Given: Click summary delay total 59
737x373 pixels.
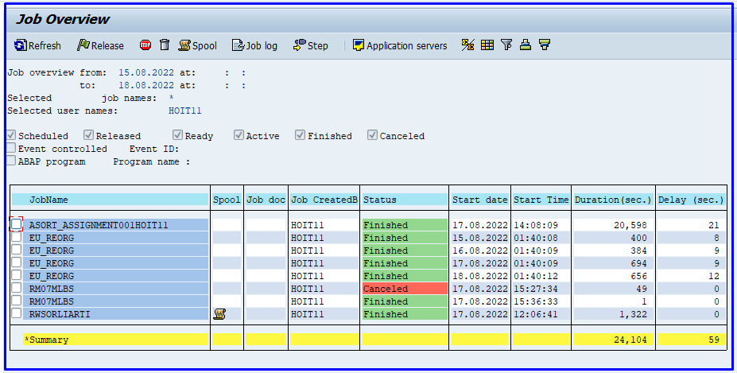Looking at the screenshot, I should point(714,340).
